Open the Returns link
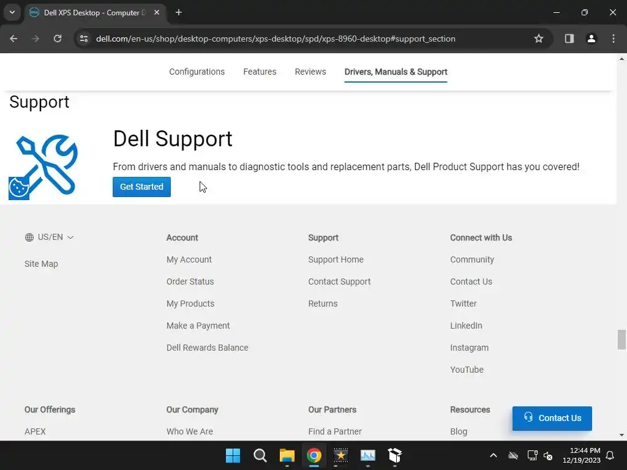 tap(323, 304)
